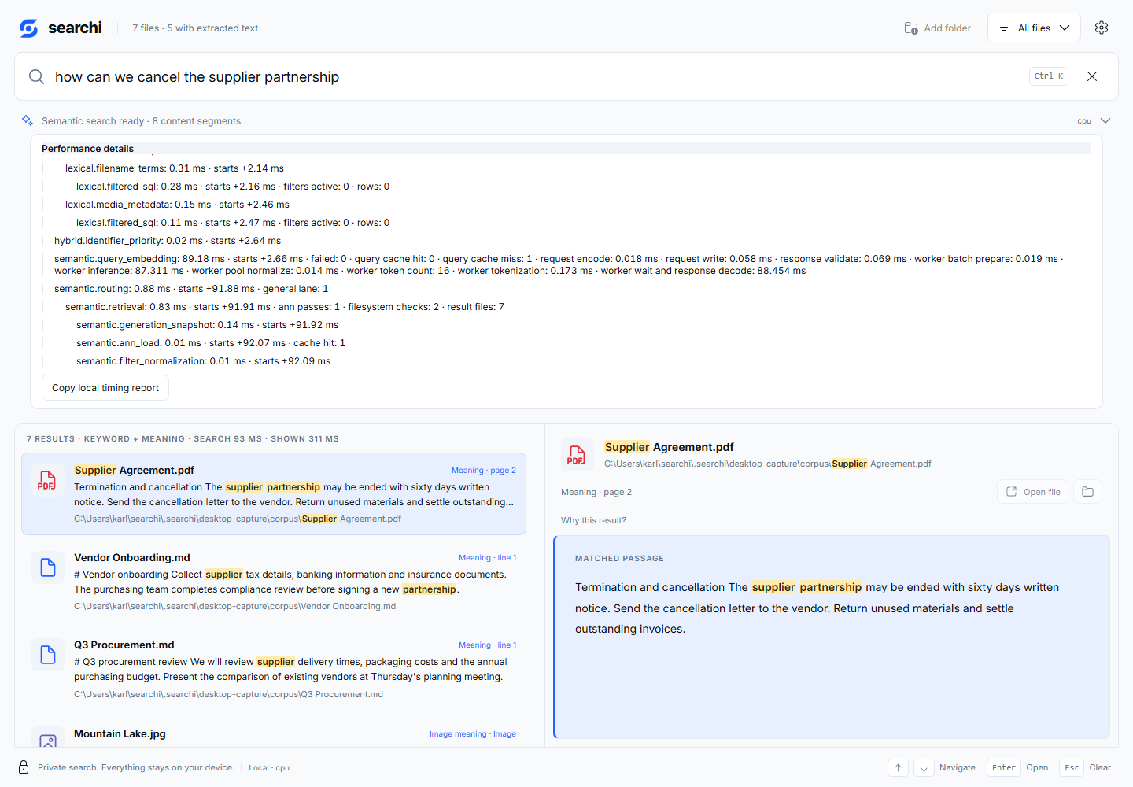This screenshot has height=787, width=1133.
Task: Click the lock privacy icon
Action: 24,767
